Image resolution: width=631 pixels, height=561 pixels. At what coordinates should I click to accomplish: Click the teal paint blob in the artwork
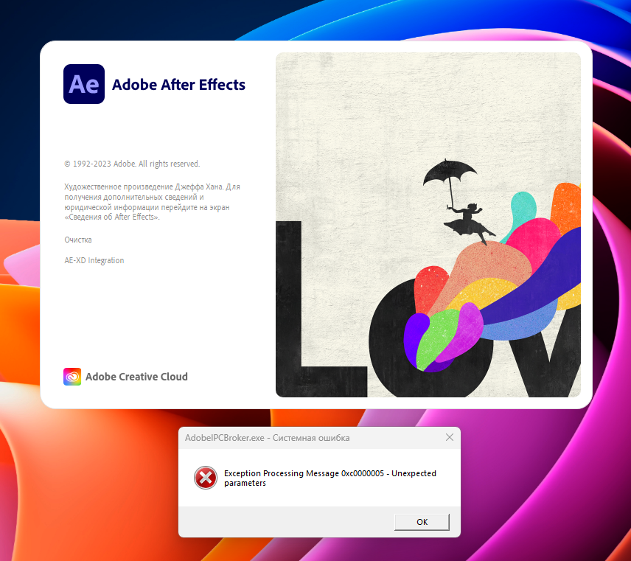pyautogui.click(x=523, y=206)
